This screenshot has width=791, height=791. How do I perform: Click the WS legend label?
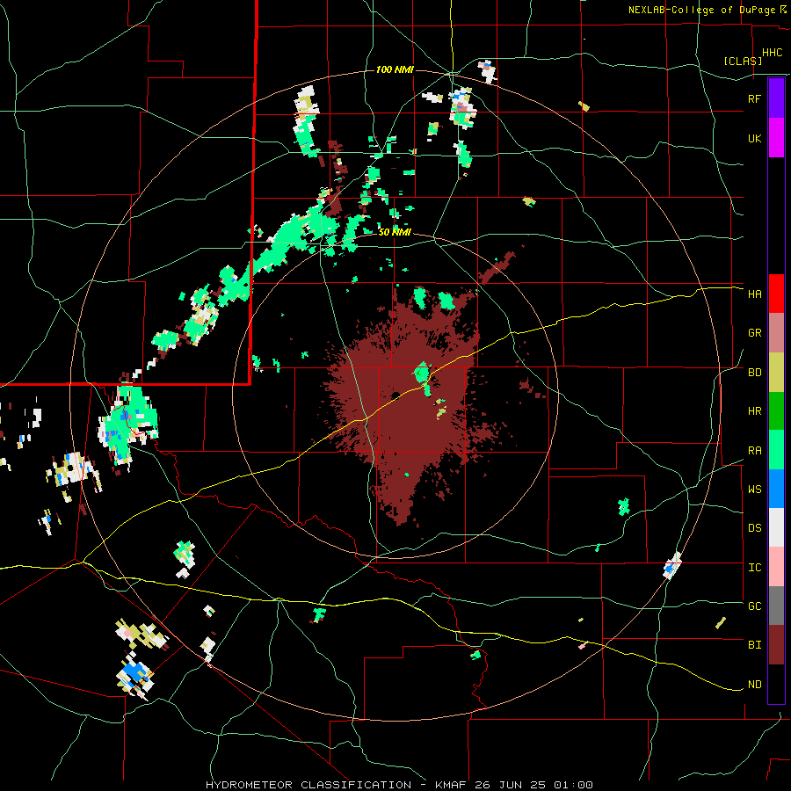(754, 490)
